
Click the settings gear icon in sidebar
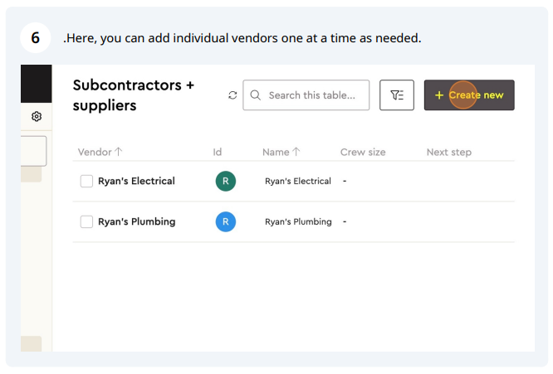[x=37, y=116]
